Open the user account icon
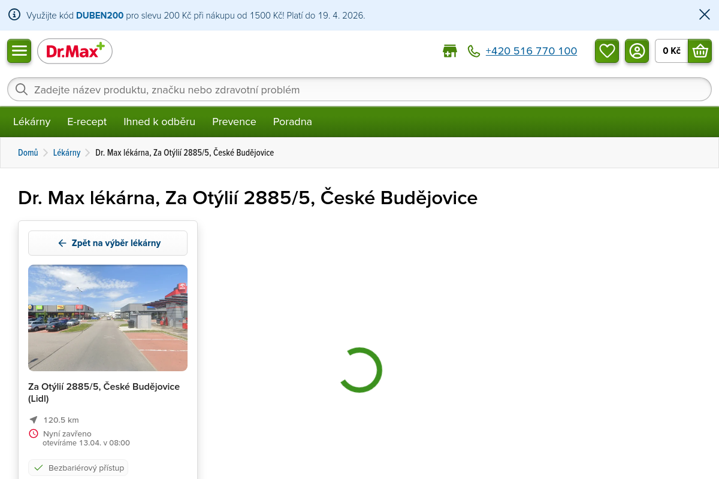Image resolution: width=719 pixels, height=479 pixels. tap(637, 51)
